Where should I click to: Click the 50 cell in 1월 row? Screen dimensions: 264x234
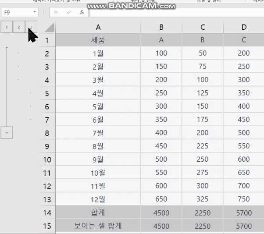203,53
